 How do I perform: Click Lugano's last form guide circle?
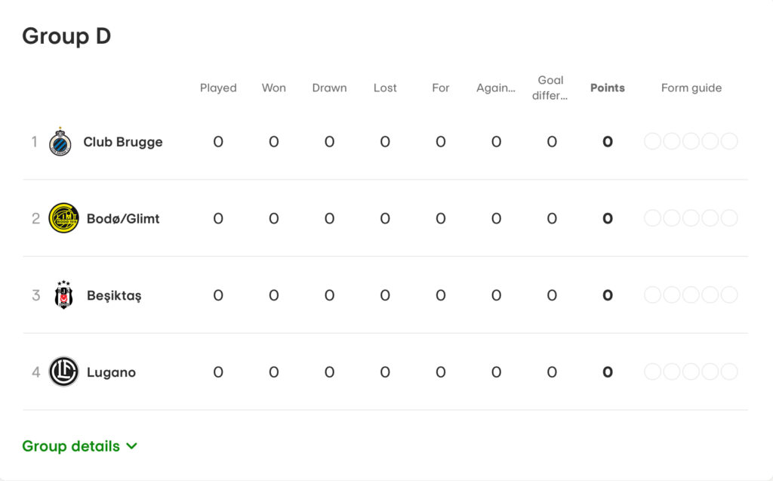pos(729,372)
